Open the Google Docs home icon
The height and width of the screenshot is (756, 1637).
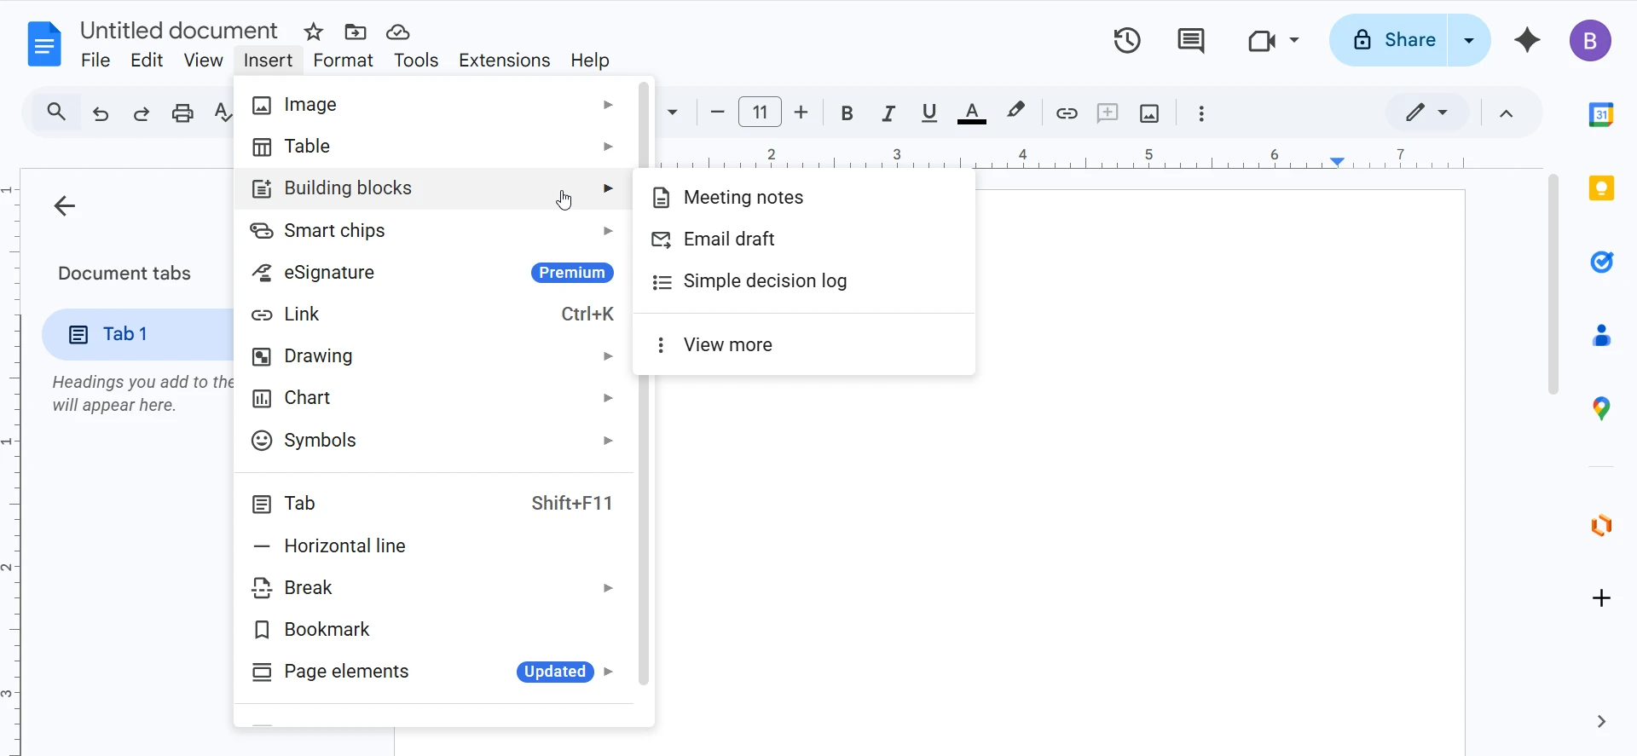pos(44,43)
